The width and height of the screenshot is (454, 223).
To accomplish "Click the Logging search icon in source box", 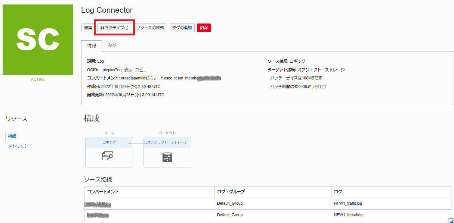I will coord(108,157).
